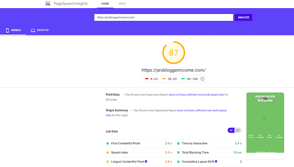Image resolution: width=294 pixels, height=167 pixels.
Task: Switch Lab Data to expanded view toggle
Action: (238, 130)
